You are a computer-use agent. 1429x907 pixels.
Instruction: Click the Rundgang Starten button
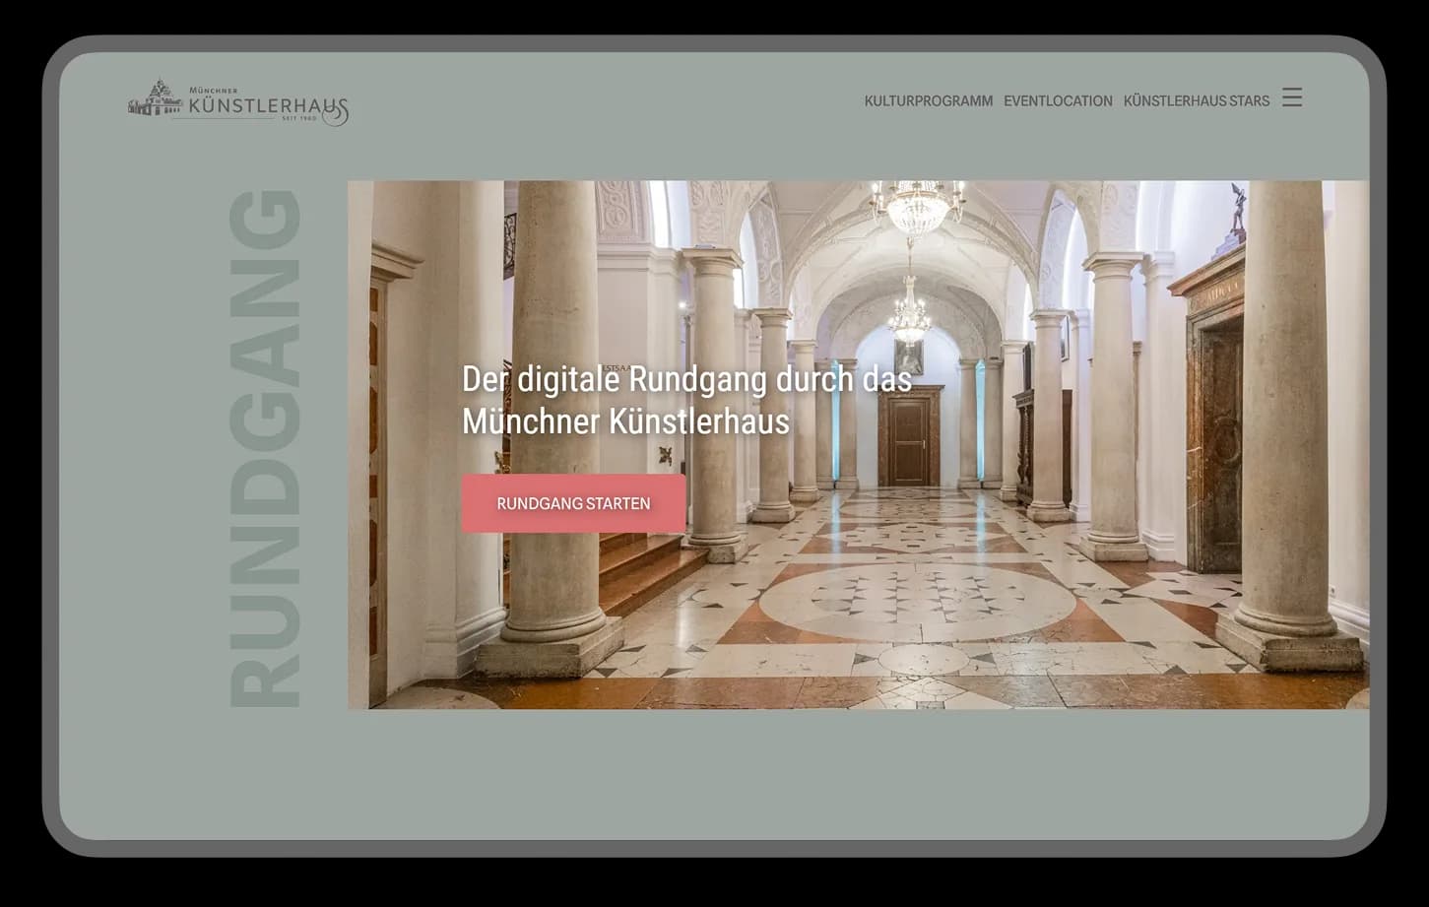[573, 503]
